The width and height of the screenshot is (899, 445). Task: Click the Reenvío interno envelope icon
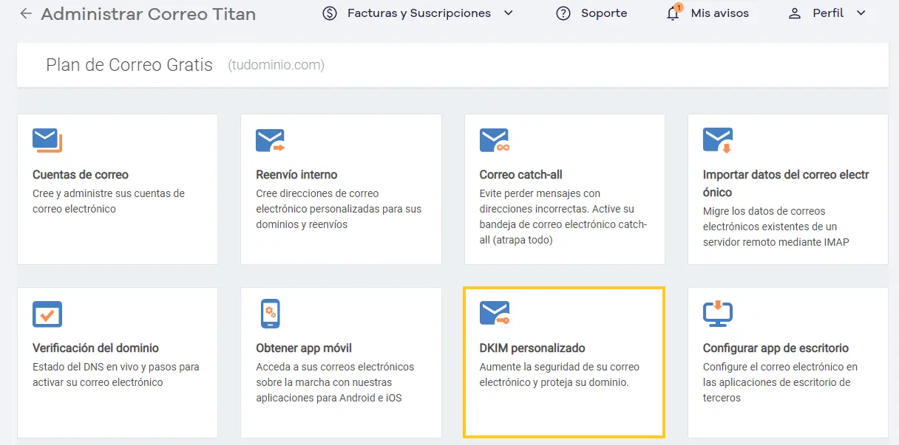[271, 139]
